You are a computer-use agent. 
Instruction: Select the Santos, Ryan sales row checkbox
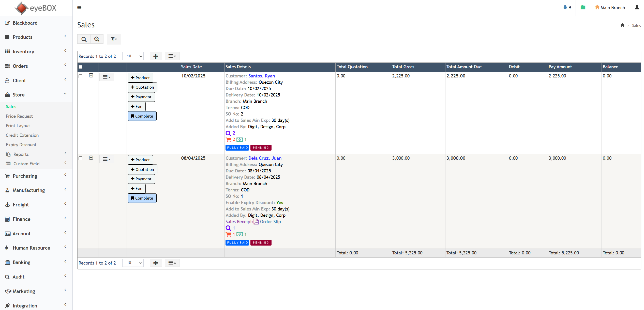pyautogui.click(x=81, y=76)
